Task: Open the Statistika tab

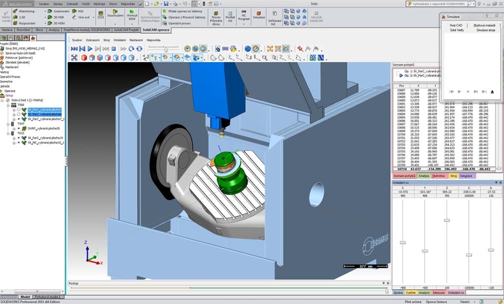Action: point(438,176)
